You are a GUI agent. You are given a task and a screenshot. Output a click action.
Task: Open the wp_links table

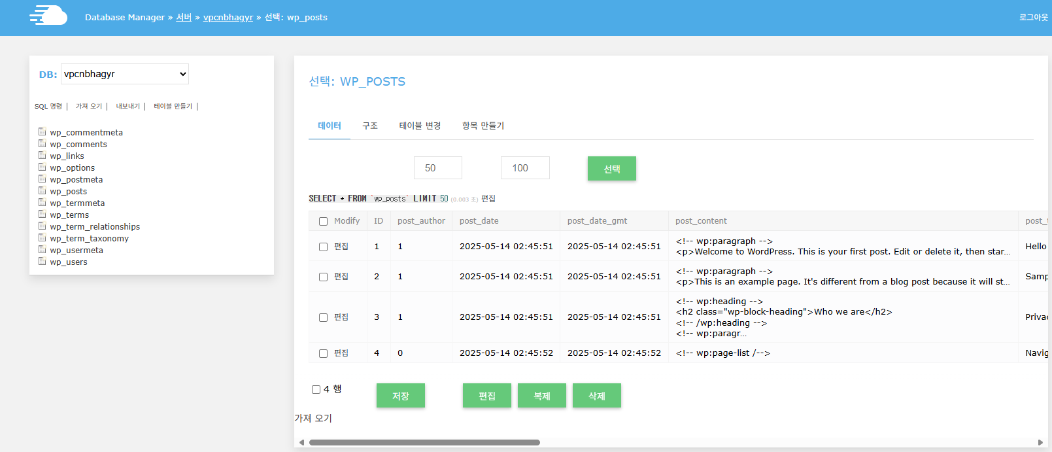coord(67,156)
